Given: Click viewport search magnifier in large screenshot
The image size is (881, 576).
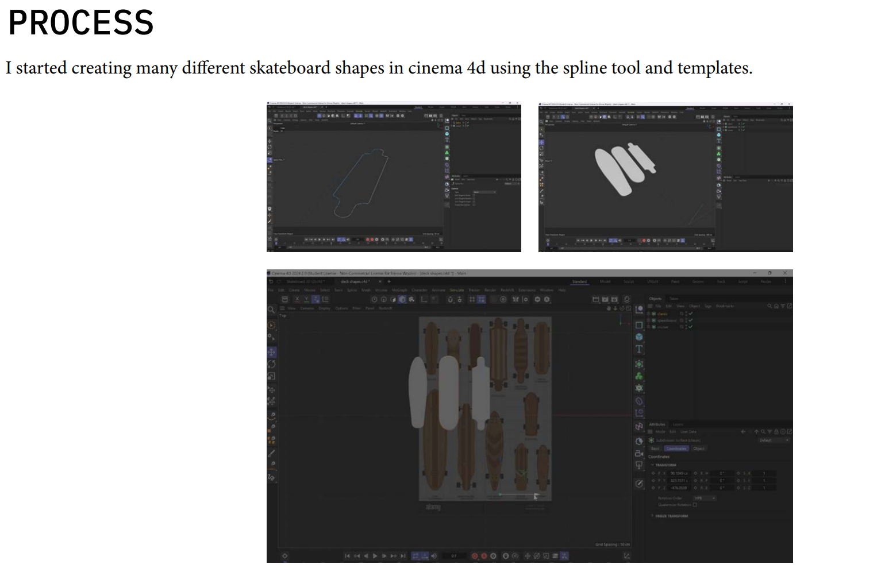Looking at the screenshot, I should [x=271, y=310].
